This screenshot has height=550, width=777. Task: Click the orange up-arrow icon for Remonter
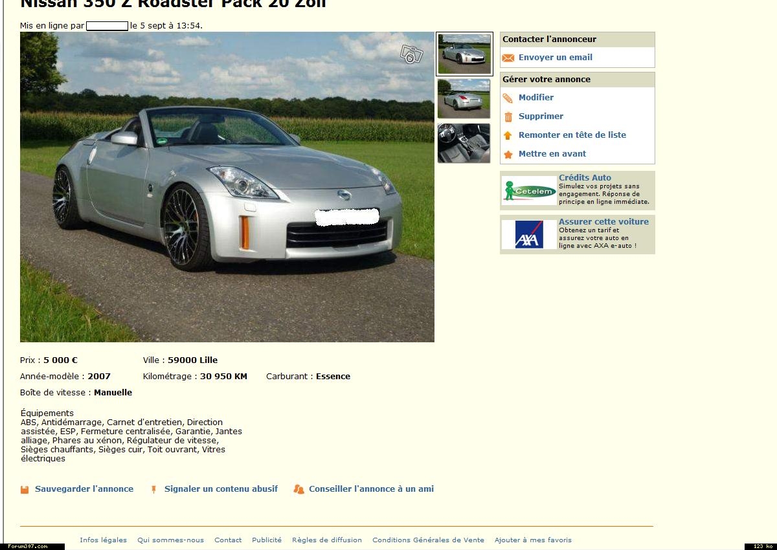coord(508,135)
